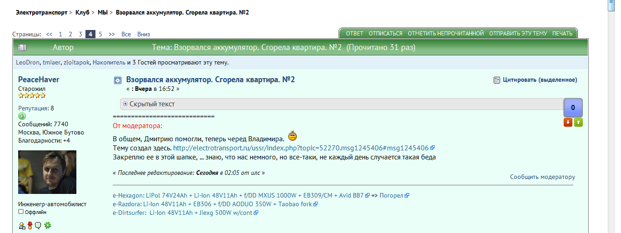Select ПЕЧАТЬ from the topic menu
This screenshot has height=233, width=621.
pos(562,34)
